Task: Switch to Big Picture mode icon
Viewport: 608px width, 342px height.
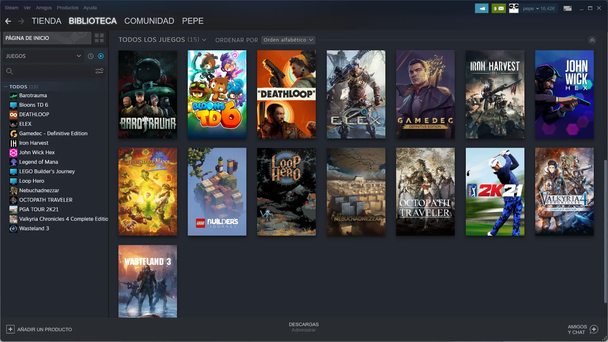Action: [x=567, y=9]
